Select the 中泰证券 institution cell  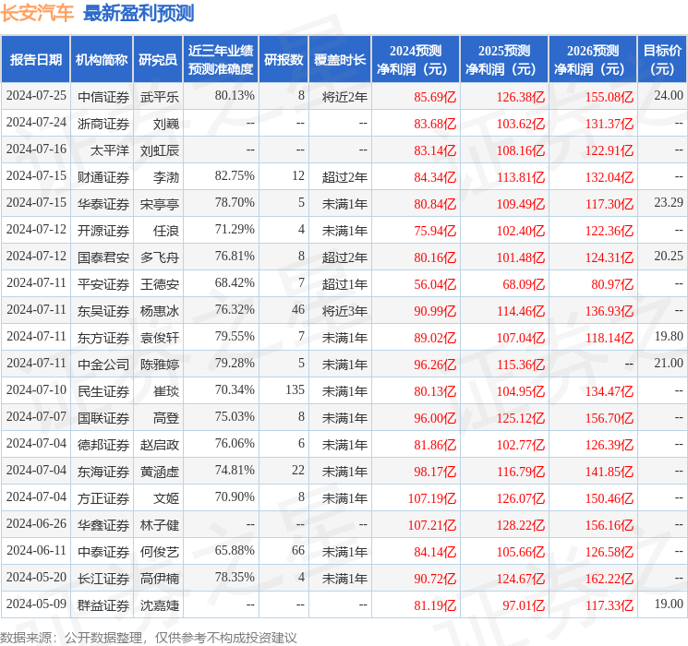pyautogui.click(x=103, y=552)
